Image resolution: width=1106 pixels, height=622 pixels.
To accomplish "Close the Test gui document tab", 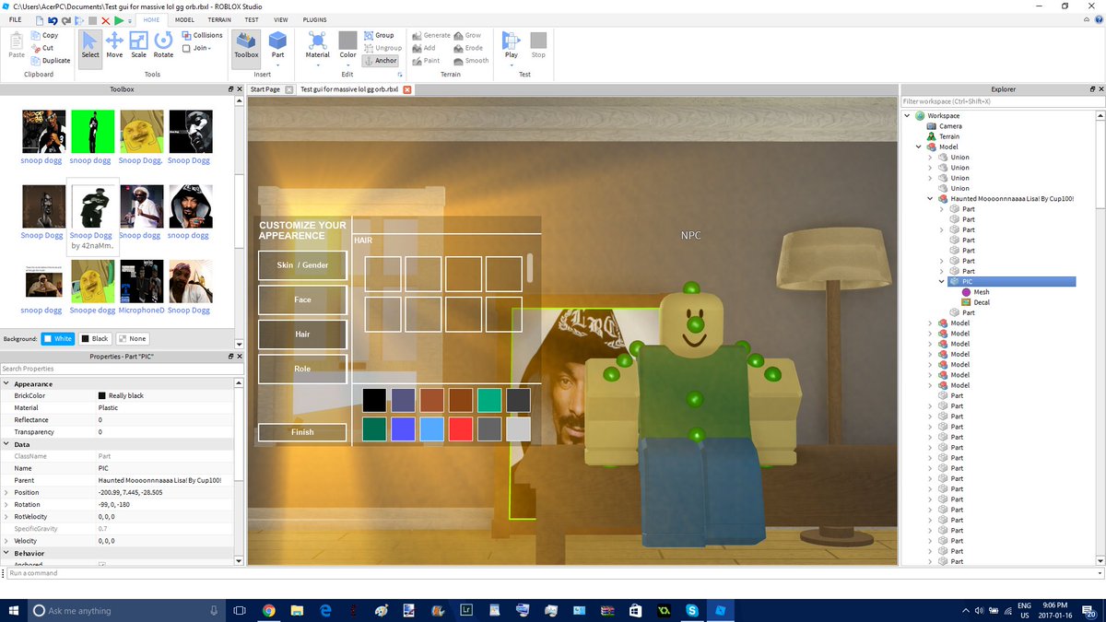I will (408, 89).
